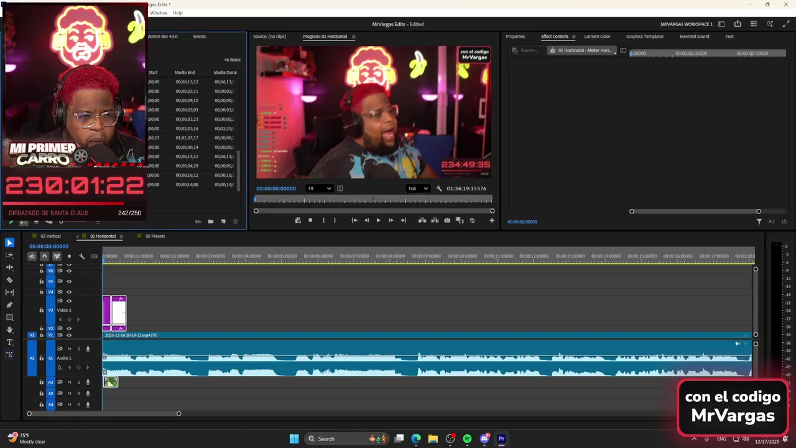Viewport: 796px width, 448px height.
Task: Solo audio track A2
Action: pyautogui.click(x=78, y=382)
